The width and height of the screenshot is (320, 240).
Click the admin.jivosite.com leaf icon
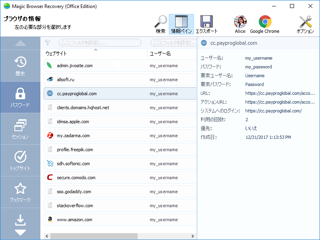(50, 66)
